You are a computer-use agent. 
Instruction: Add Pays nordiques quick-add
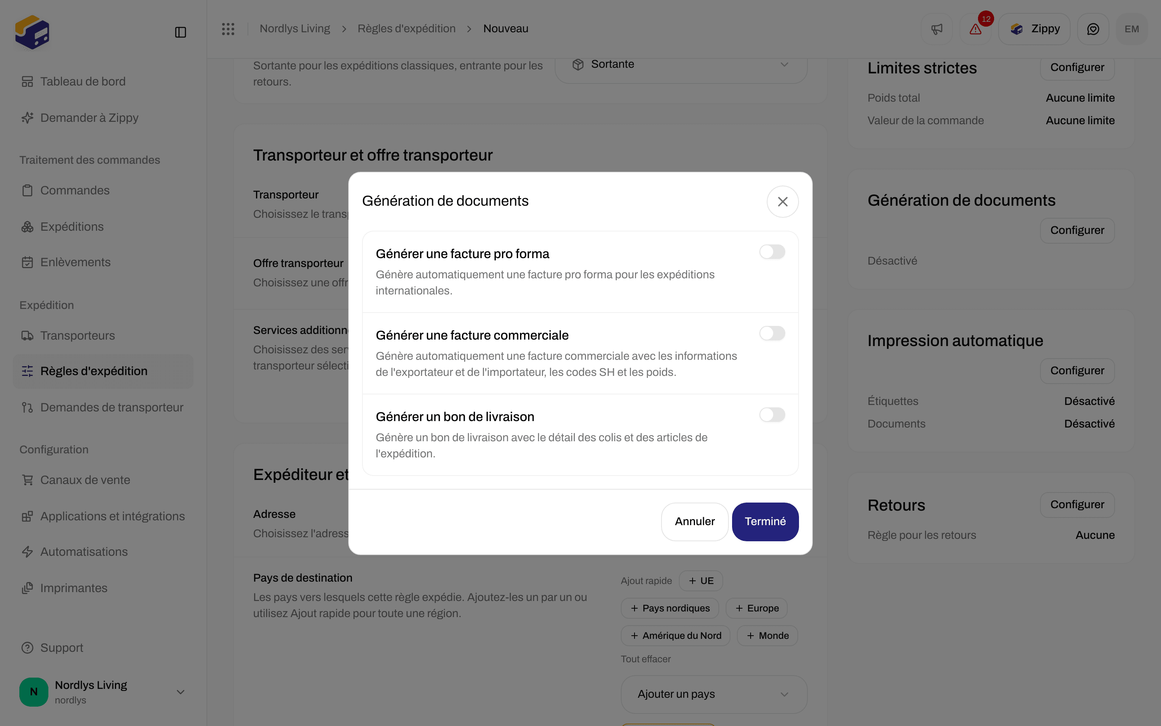point(670,608)
